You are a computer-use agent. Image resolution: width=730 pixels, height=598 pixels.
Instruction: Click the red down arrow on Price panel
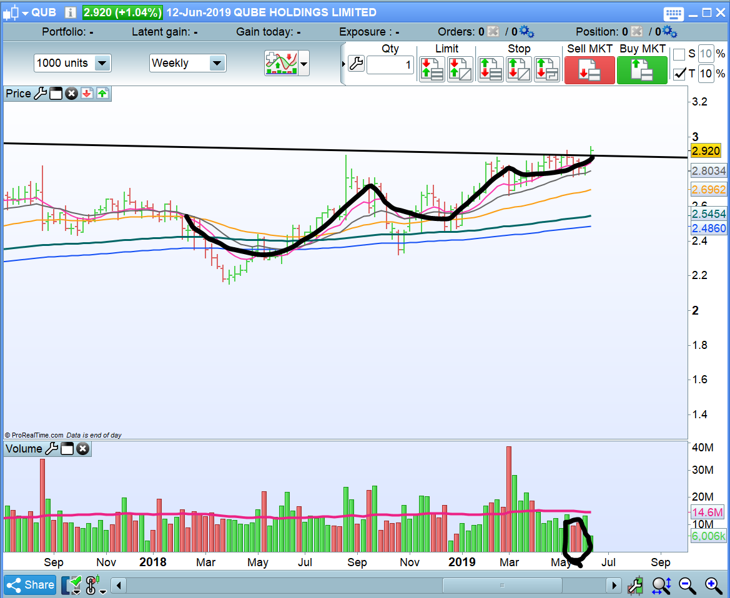(x=87, y=94)
